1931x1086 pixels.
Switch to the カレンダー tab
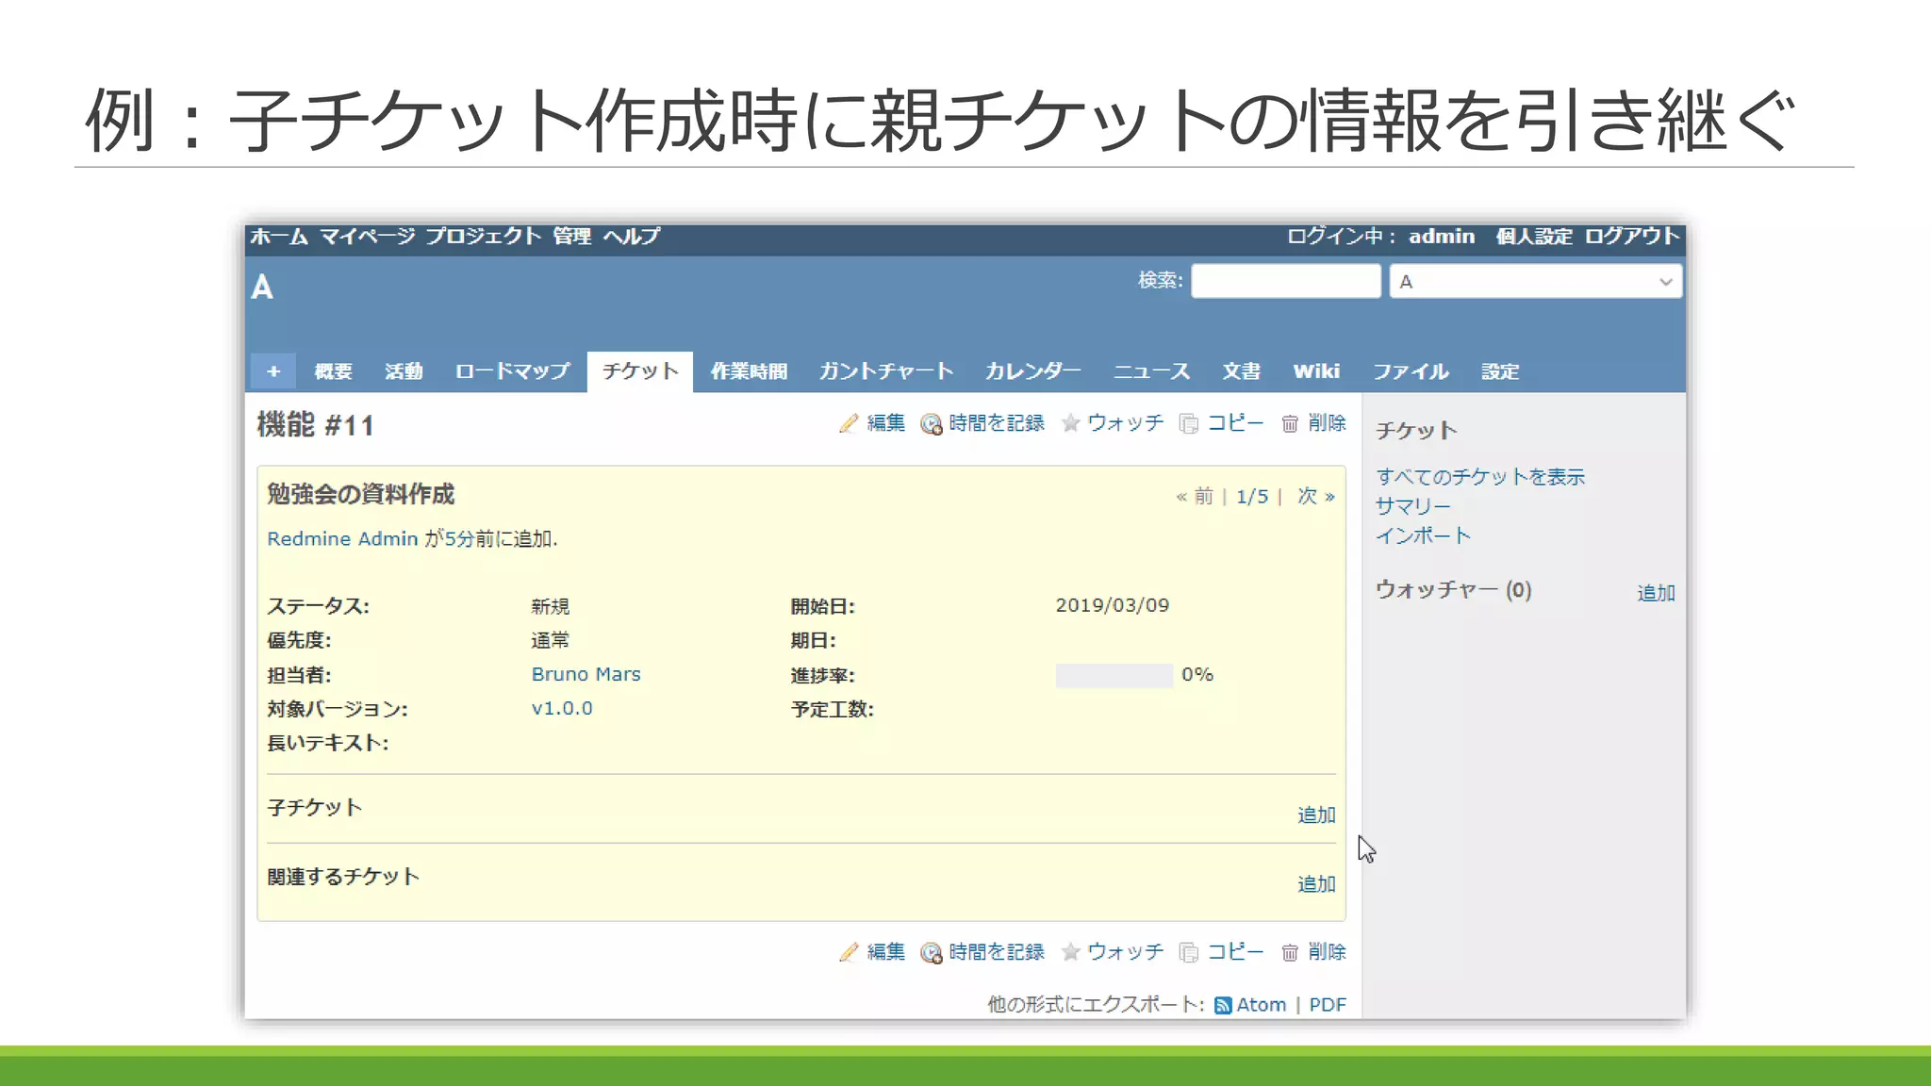click(x=1033, y=371)
